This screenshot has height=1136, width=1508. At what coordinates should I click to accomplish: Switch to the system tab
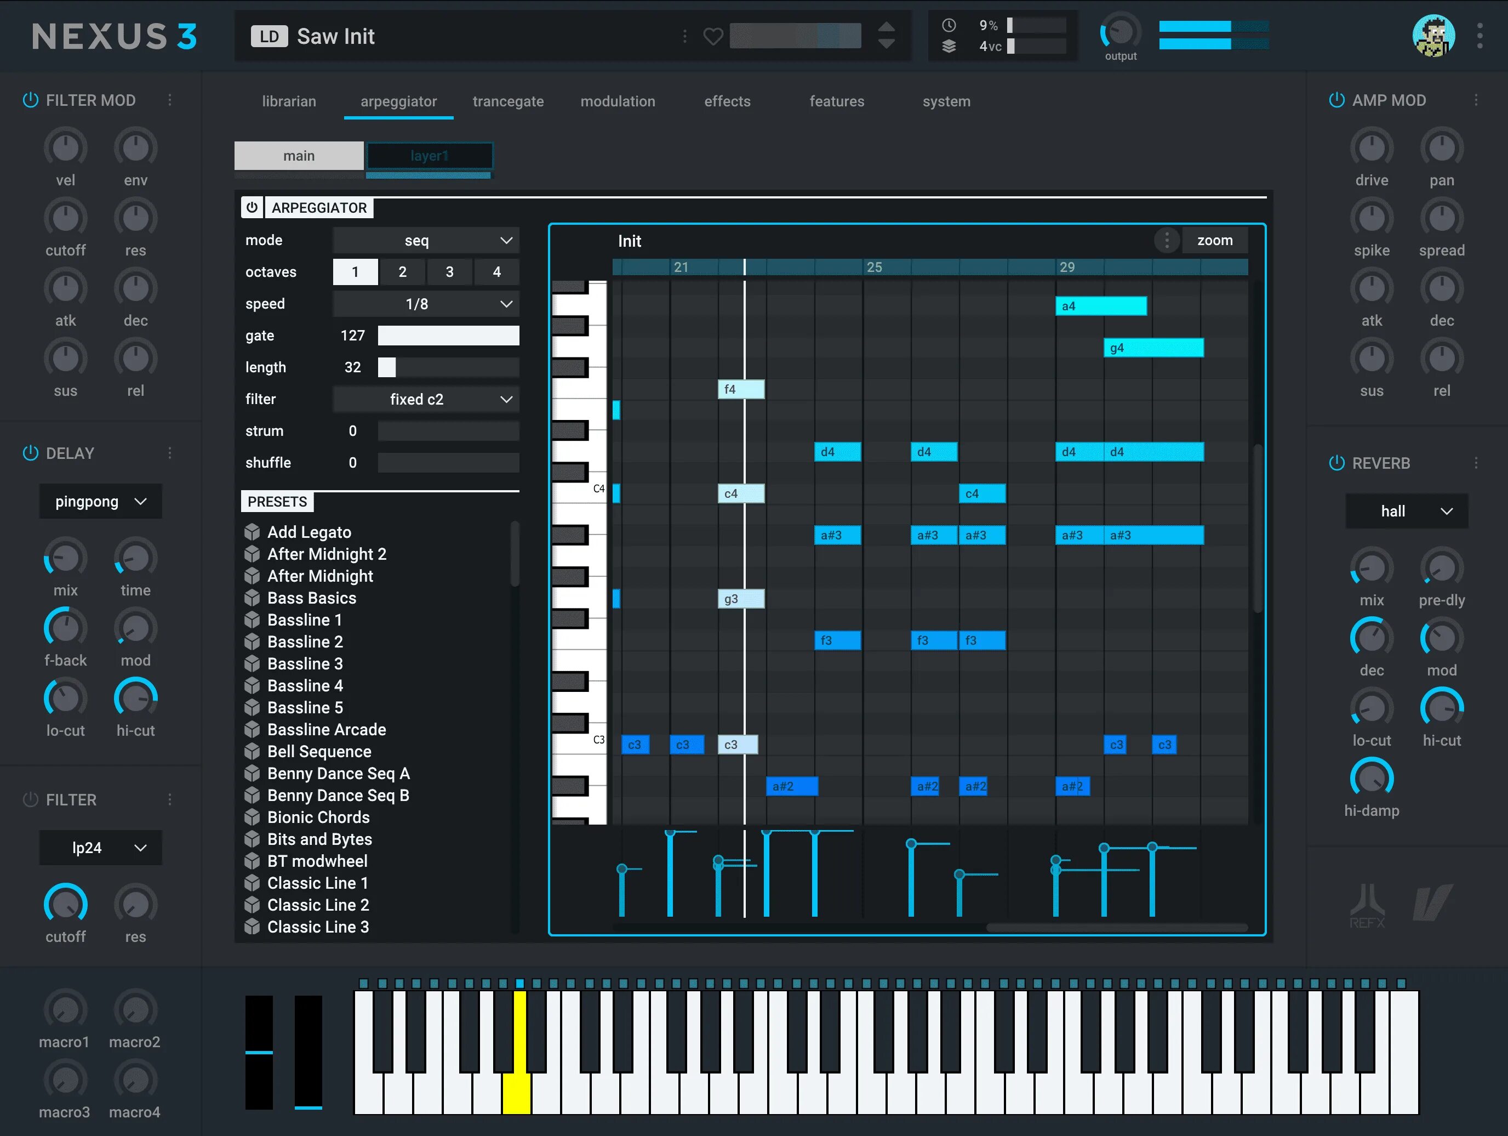[946, 101]
